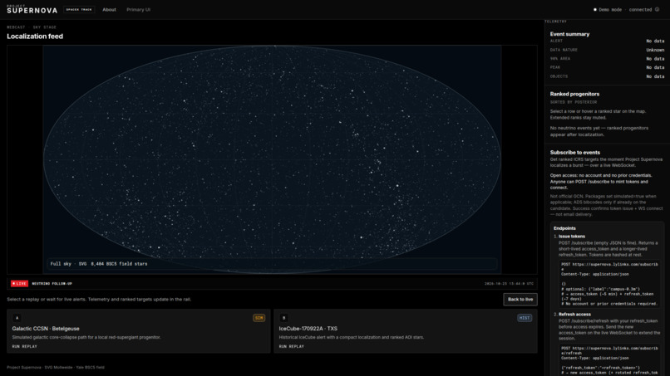670x376 pixels.
Task: Click the Project Supernova logo
Action: pos(32,9)
